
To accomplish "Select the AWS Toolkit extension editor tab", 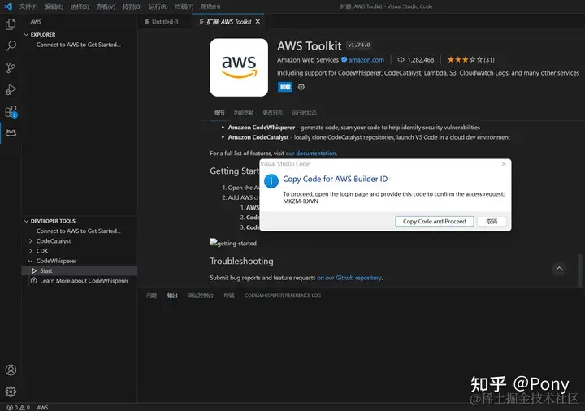I will tap(228, 22).
